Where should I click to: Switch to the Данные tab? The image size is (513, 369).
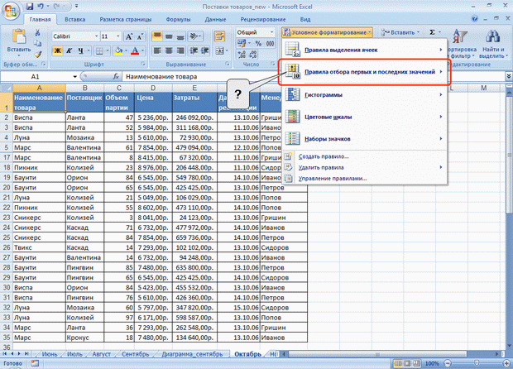[x=215, y=20]
